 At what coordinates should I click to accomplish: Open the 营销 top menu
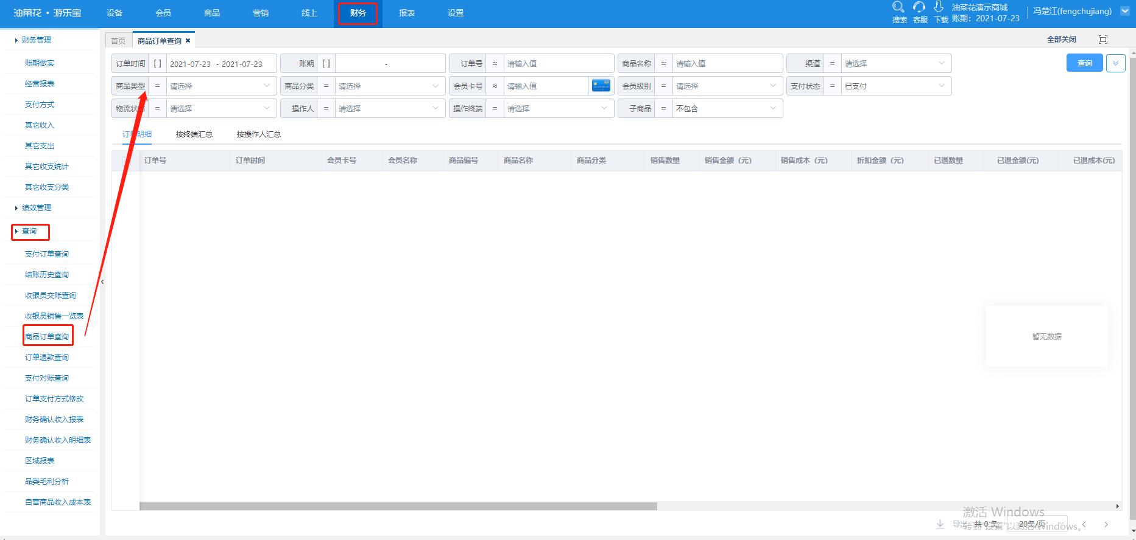261,13
